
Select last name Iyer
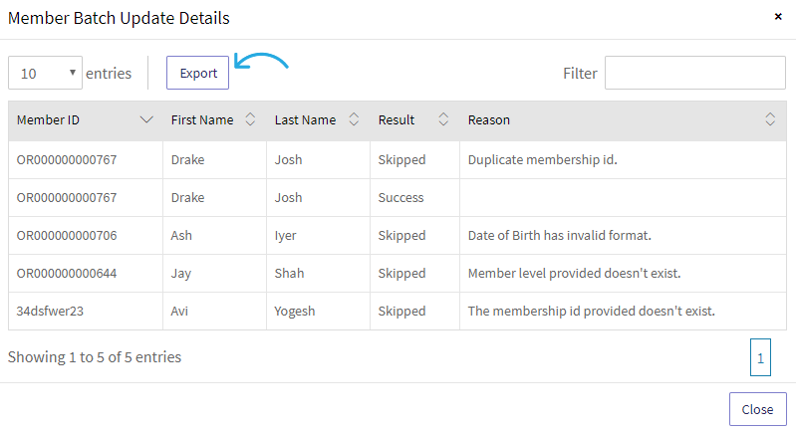(x=285, y=236)
